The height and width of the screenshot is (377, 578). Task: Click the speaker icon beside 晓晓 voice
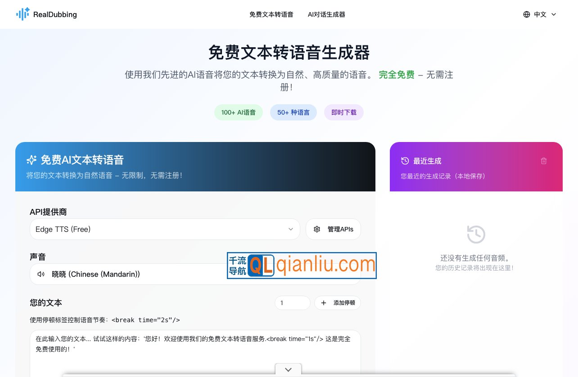pyautogui.click(x=41, y=274)
